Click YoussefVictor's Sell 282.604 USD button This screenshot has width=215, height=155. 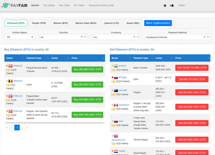(192, 140)
